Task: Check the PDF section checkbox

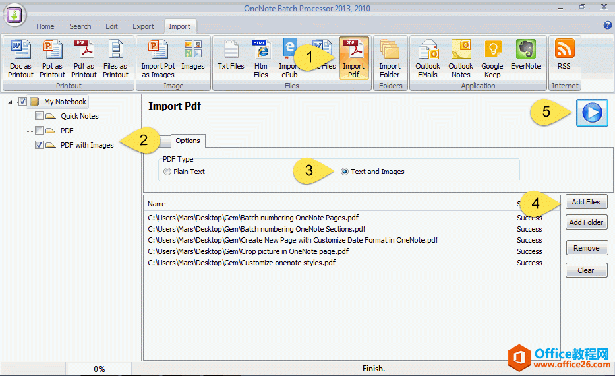Action: (x=40, y=131)
